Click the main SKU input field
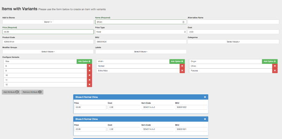This screenshot has height=139, width=282. click(x=141, y=42)
